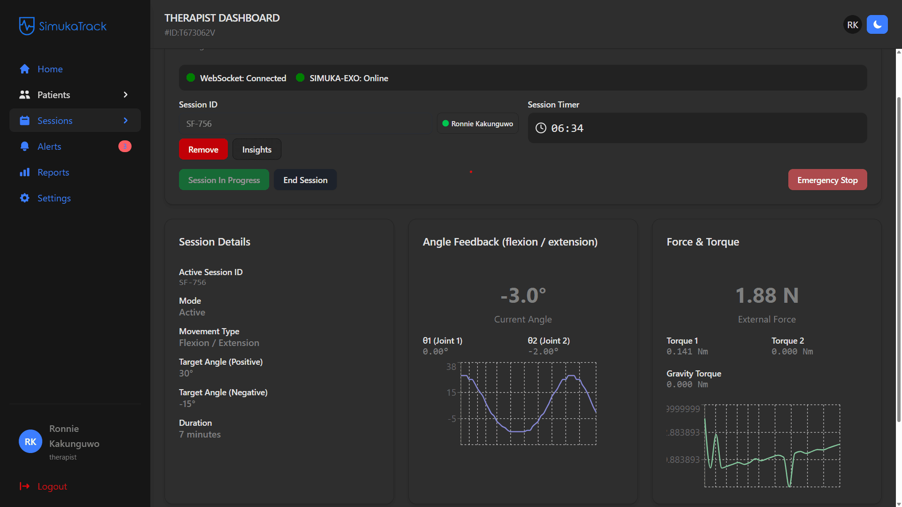
Task: Toggle the Session In Progress button
Action: [224, 180]
